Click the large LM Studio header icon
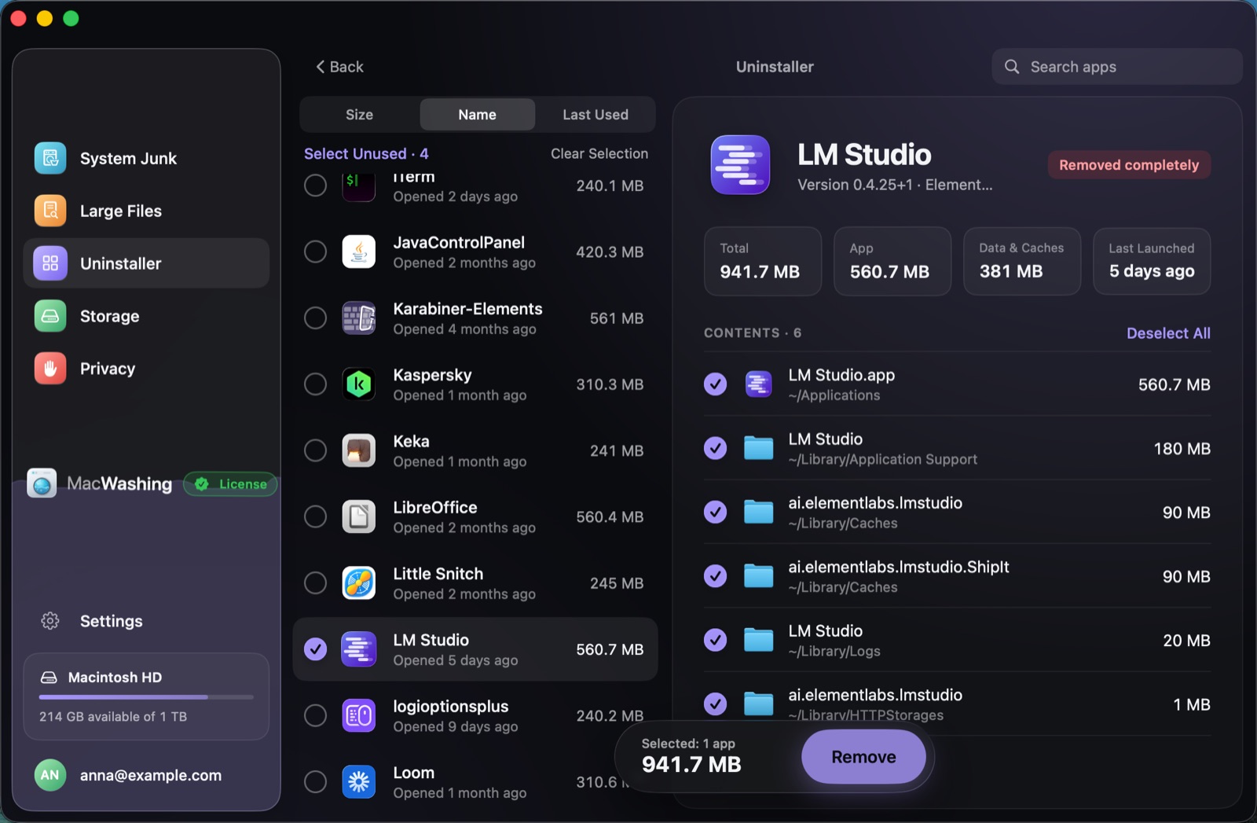Image resolution: width=1257 pixels, height=823 pixels. click(x=740, y=165)
